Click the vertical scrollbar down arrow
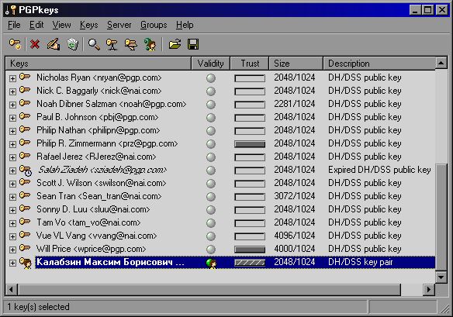 point(441,277)
